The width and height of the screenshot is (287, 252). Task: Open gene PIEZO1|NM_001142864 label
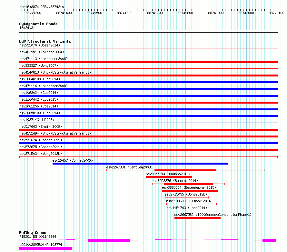[38, 237]
